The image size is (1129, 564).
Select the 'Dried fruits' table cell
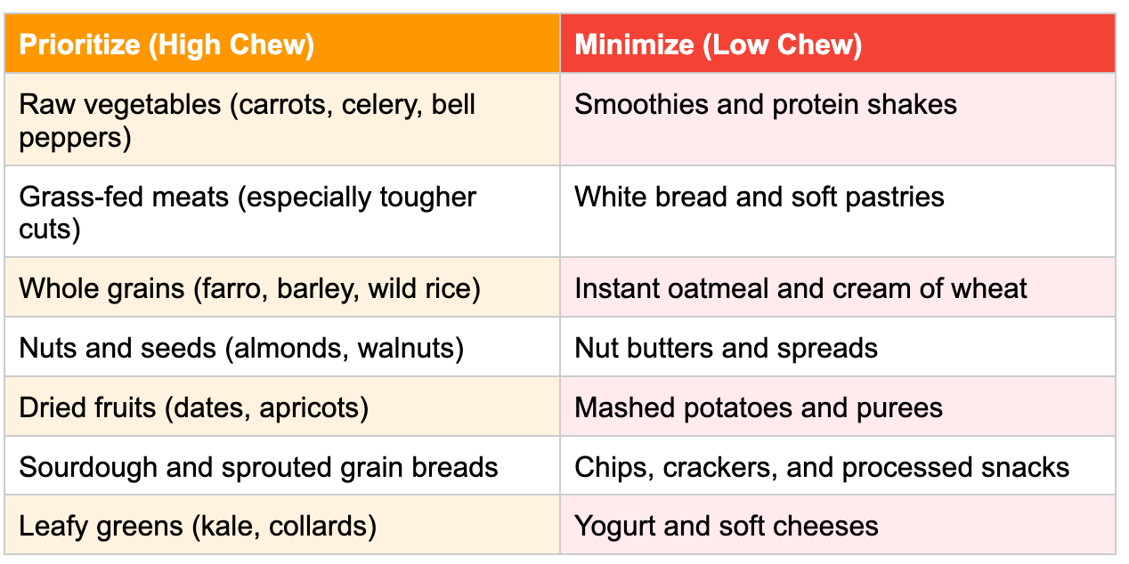click(281, 407)
